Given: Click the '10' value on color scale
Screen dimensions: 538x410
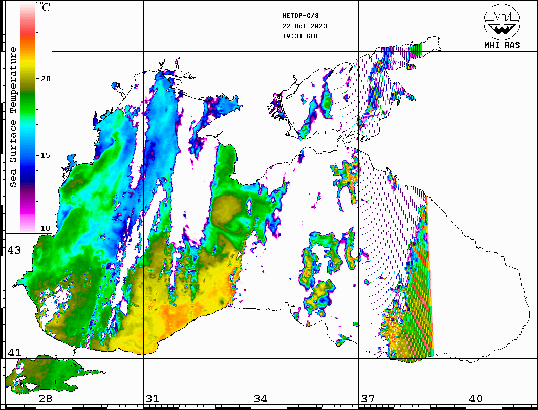Looking at the screenshot, I should [45, 228].
